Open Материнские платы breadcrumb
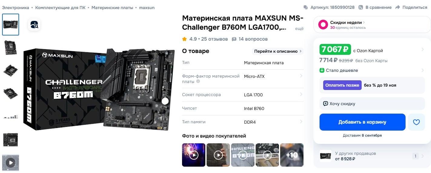 pos(112,8)
